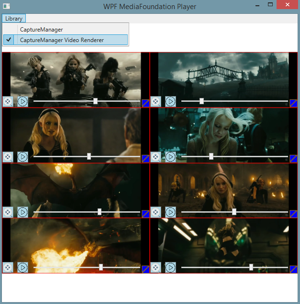Open the Library menu

click(14, 19)
